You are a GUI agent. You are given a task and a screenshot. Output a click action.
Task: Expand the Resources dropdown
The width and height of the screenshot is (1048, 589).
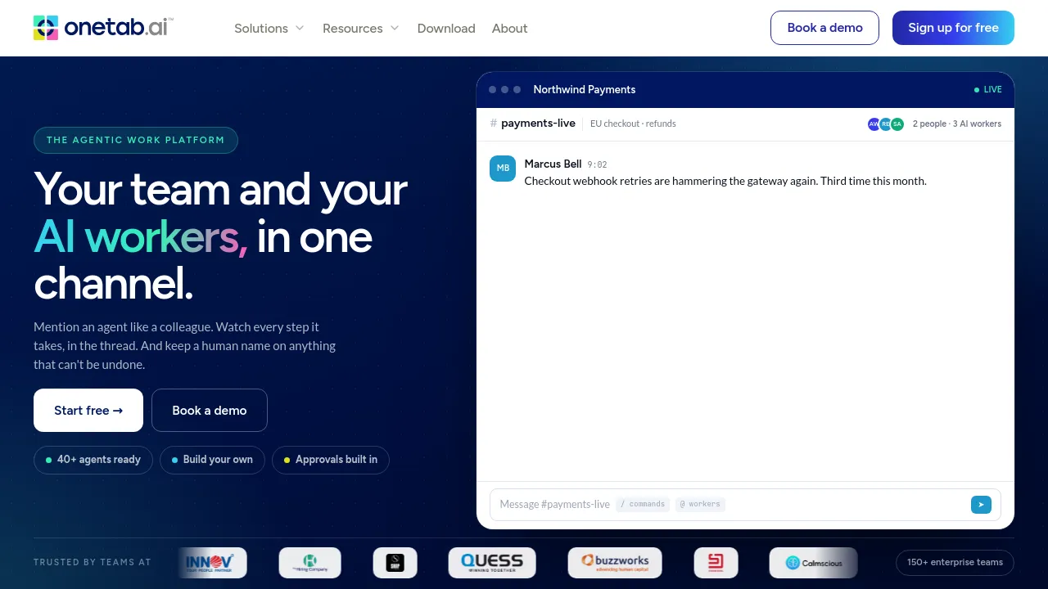(x=361, y=28)
